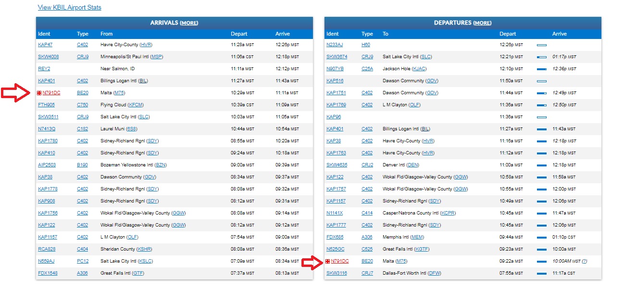
Task: Open C414 aircraft type link
Action: click(367, 213)
